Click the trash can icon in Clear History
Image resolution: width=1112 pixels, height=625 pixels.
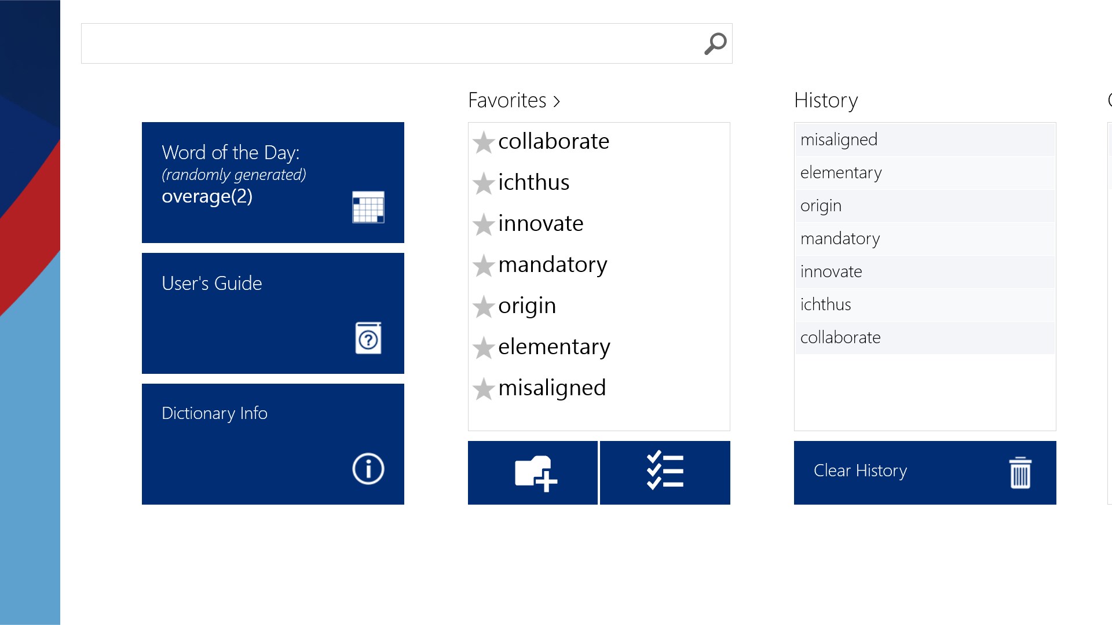click(1020, 473)
